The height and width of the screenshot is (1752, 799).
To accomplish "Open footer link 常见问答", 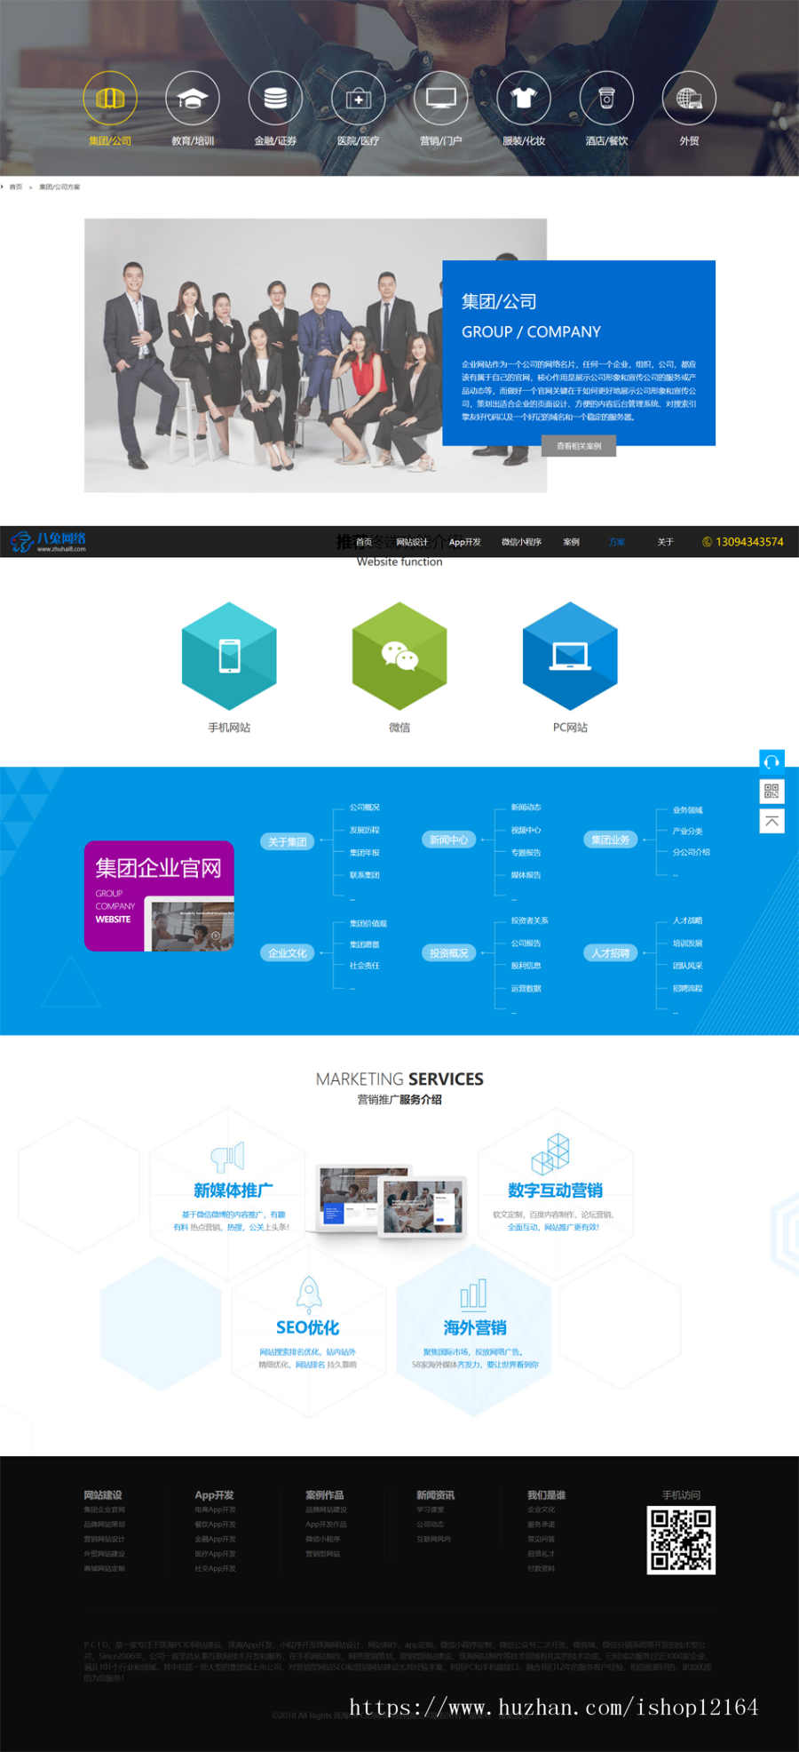I will point(542,1540).
